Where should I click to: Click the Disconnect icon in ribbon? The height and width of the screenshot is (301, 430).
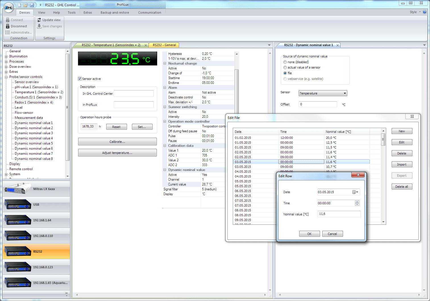click(8, 26)
